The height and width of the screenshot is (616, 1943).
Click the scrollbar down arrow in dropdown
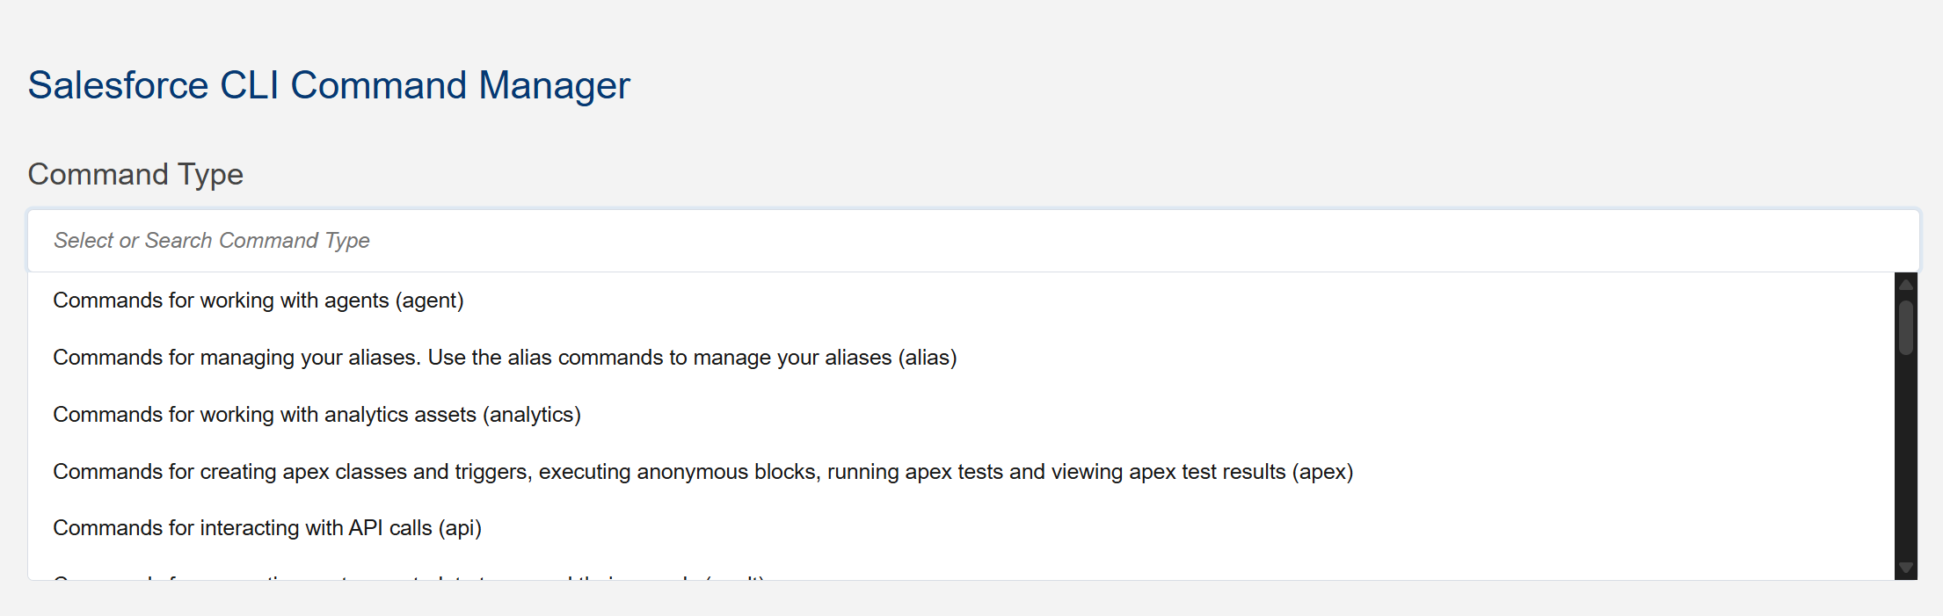pos(1906,568)
